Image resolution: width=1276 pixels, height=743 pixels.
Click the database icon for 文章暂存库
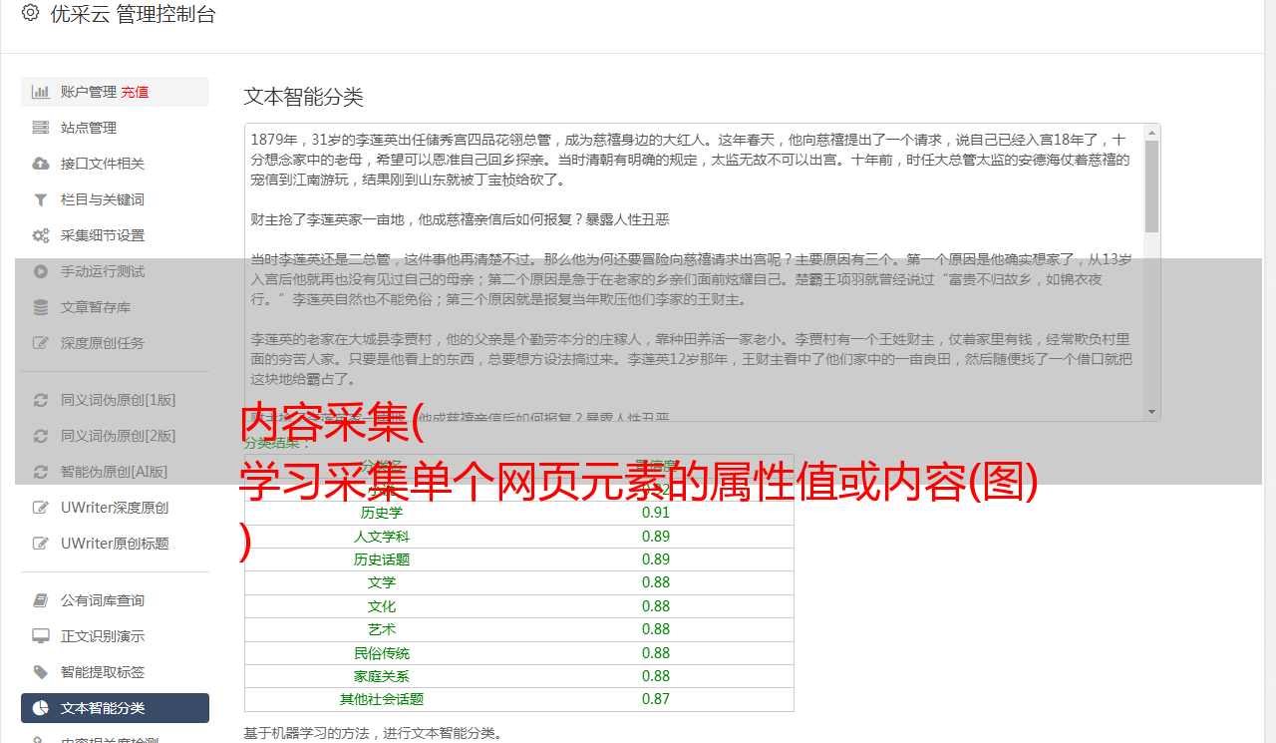[x=40, y=307]
